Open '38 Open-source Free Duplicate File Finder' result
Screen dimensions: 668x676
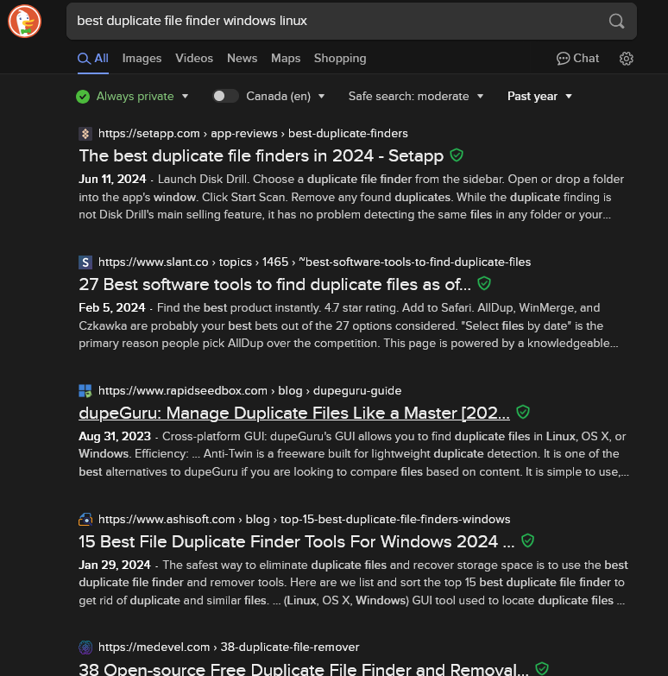304,669
